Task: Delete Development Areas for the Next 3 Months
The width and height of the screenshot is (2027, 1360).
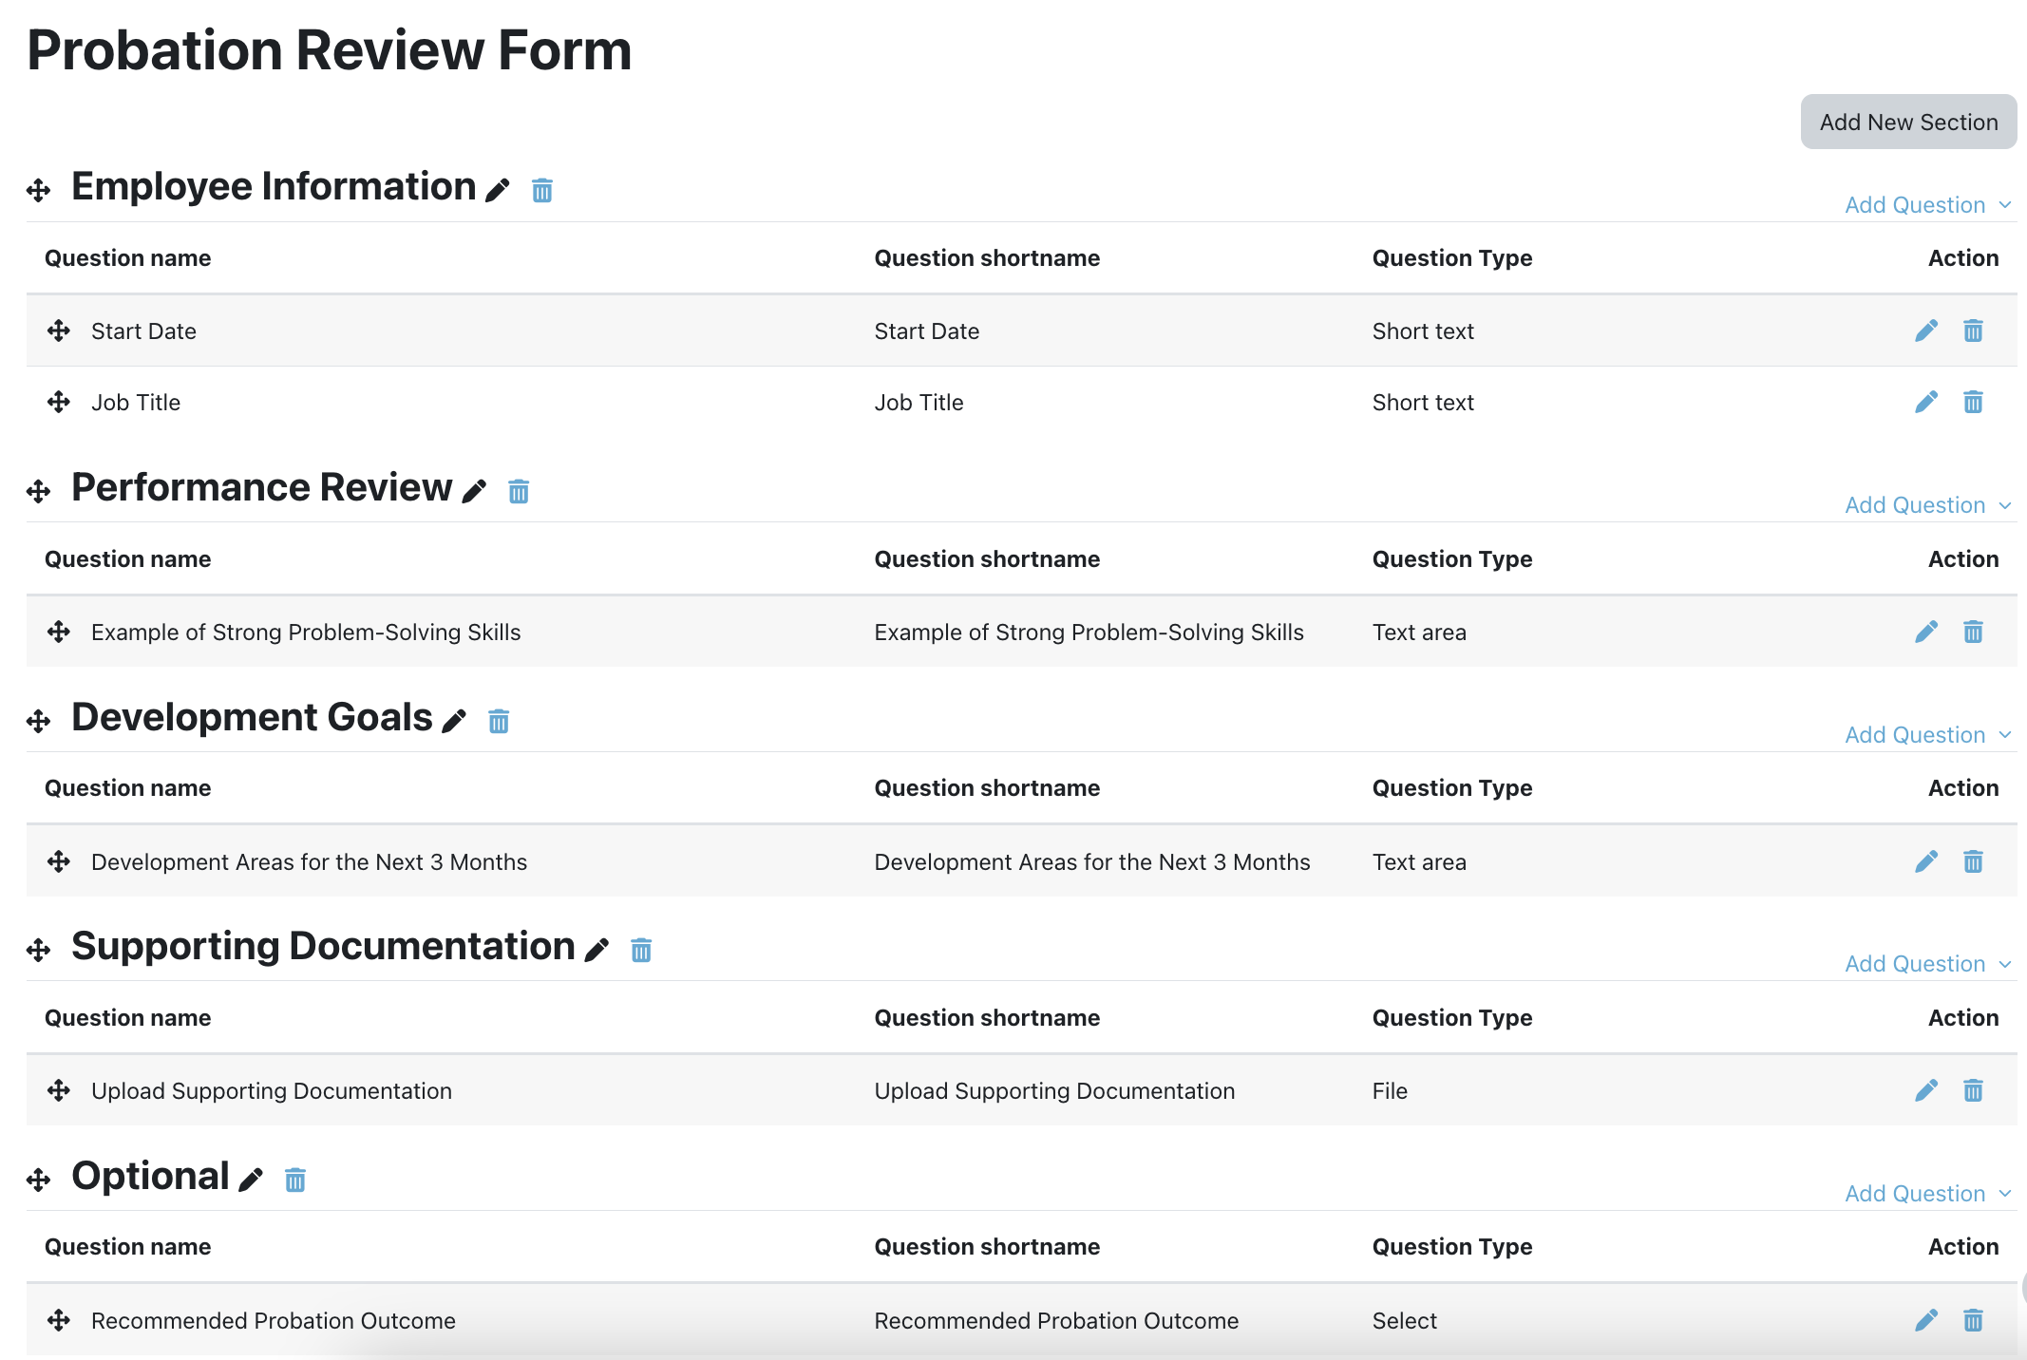Action: pyautogui.click(x=1973, y=861)
